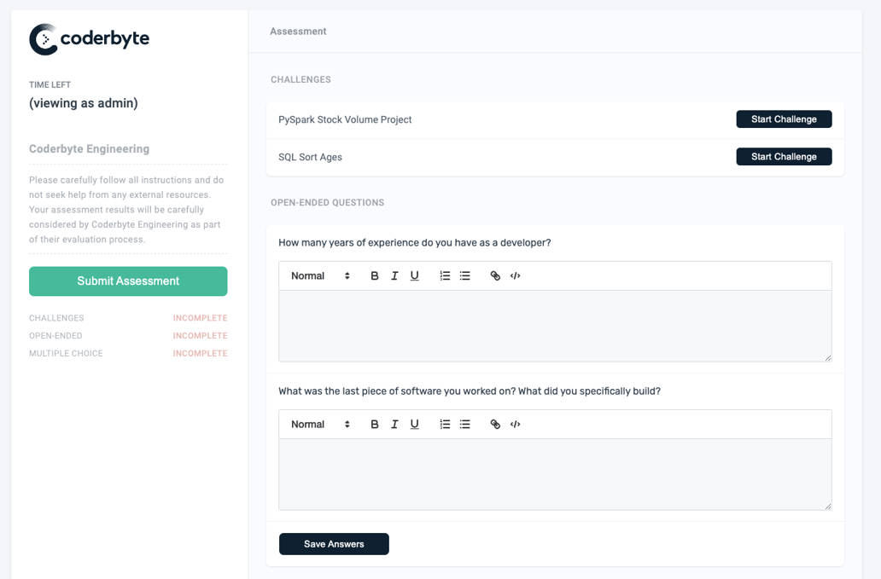Image resolution: width=881 pixels, height=579 pixels.
Task: Toggle italic in the second question editor
Action: pyautogui.click(x=394, y=425)
